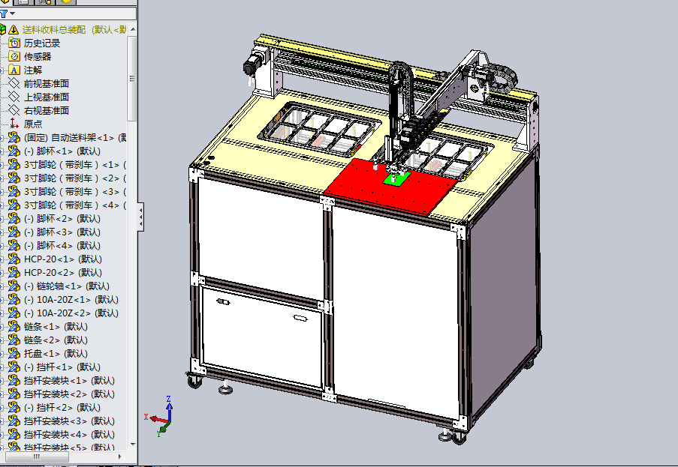Image resolution: width=678 pixels, height=467 pixels.
Task: Click the 挡杆安装块<3> component icon
Action: [x=14, y=421]
